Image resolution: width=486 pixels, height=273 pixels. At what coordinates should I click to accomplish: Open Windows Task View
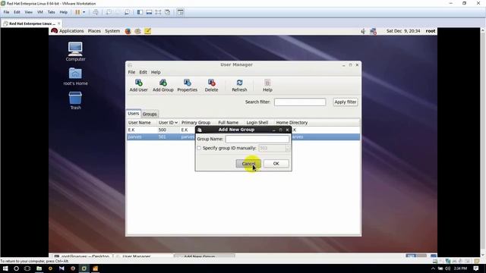tap(27, 268)
